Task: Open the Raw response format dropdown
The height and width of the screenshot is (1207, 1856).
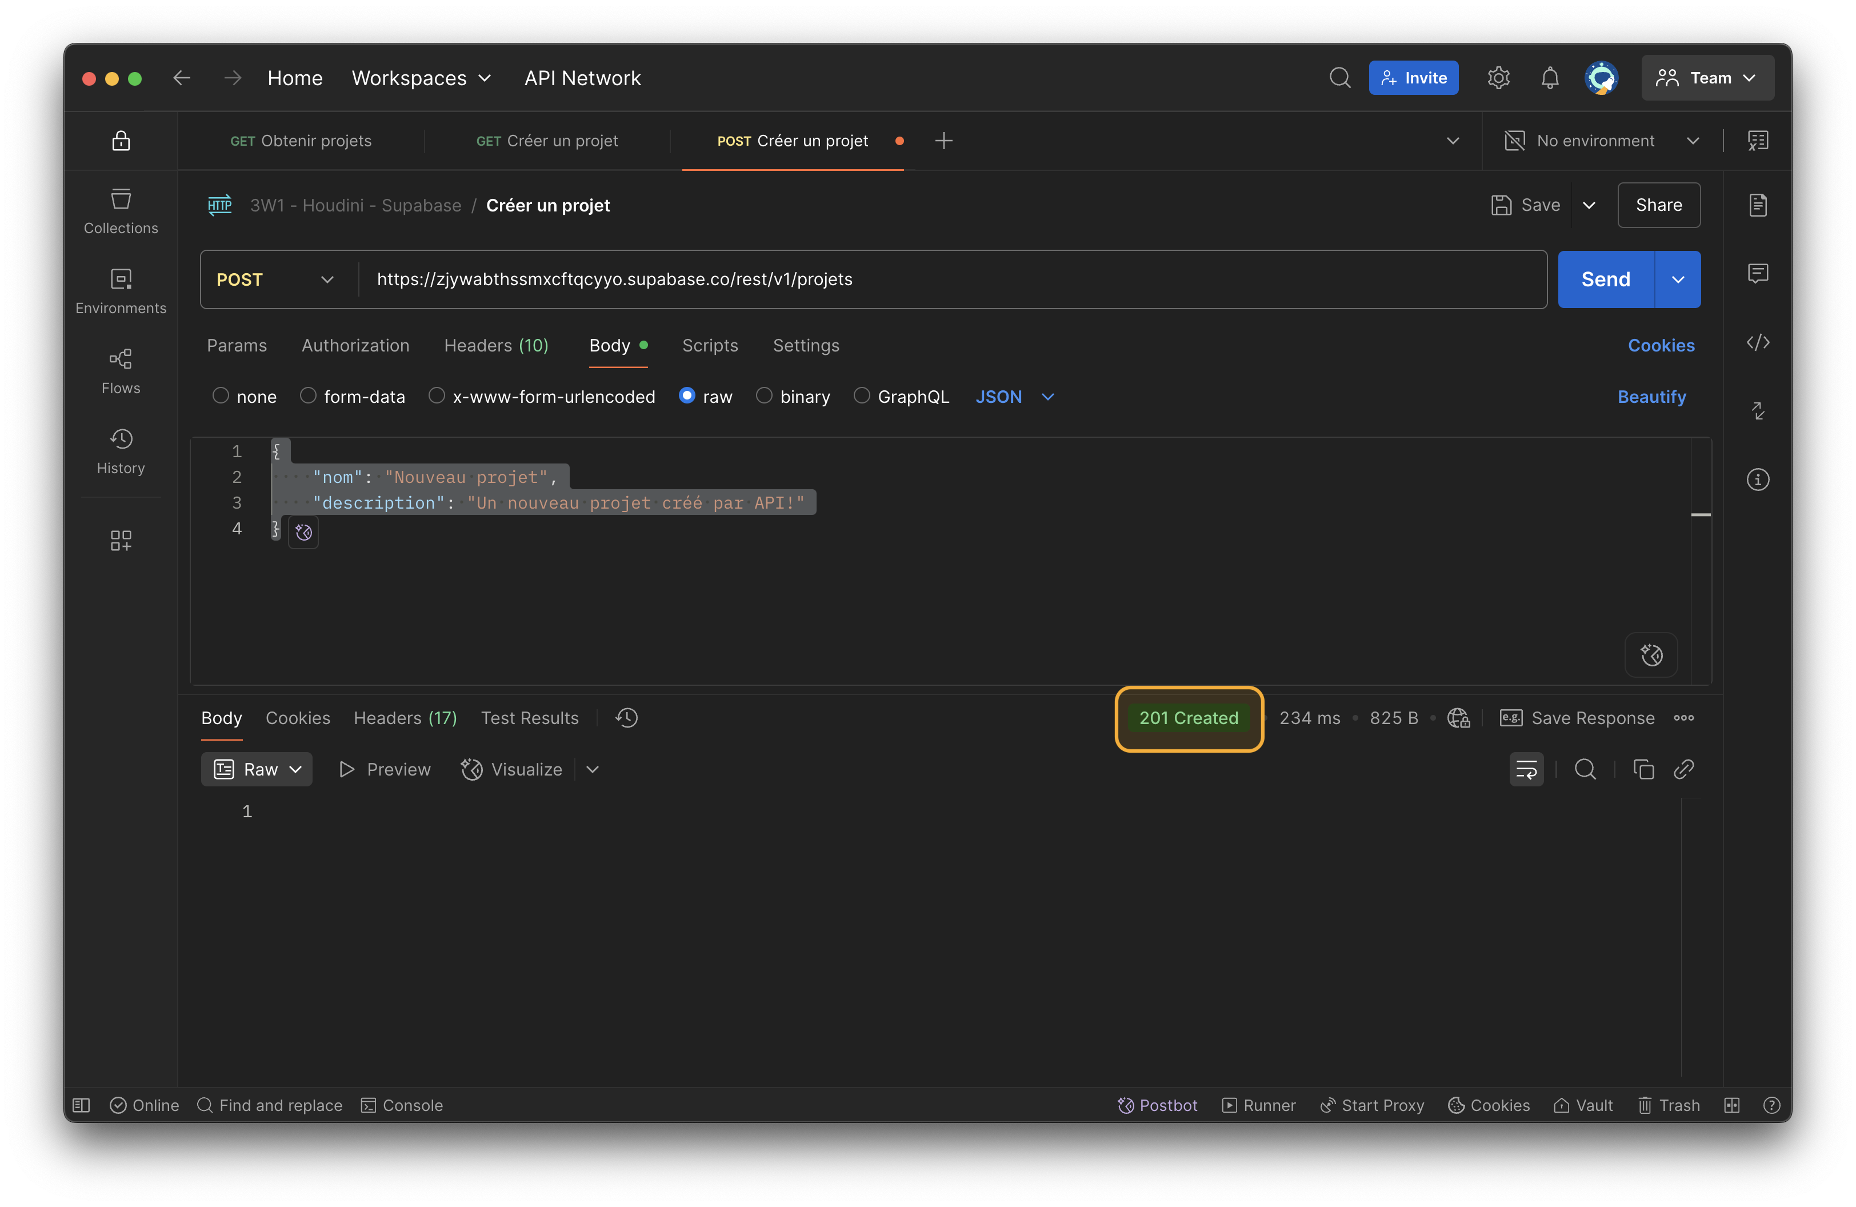Action: tap(257, 770)
